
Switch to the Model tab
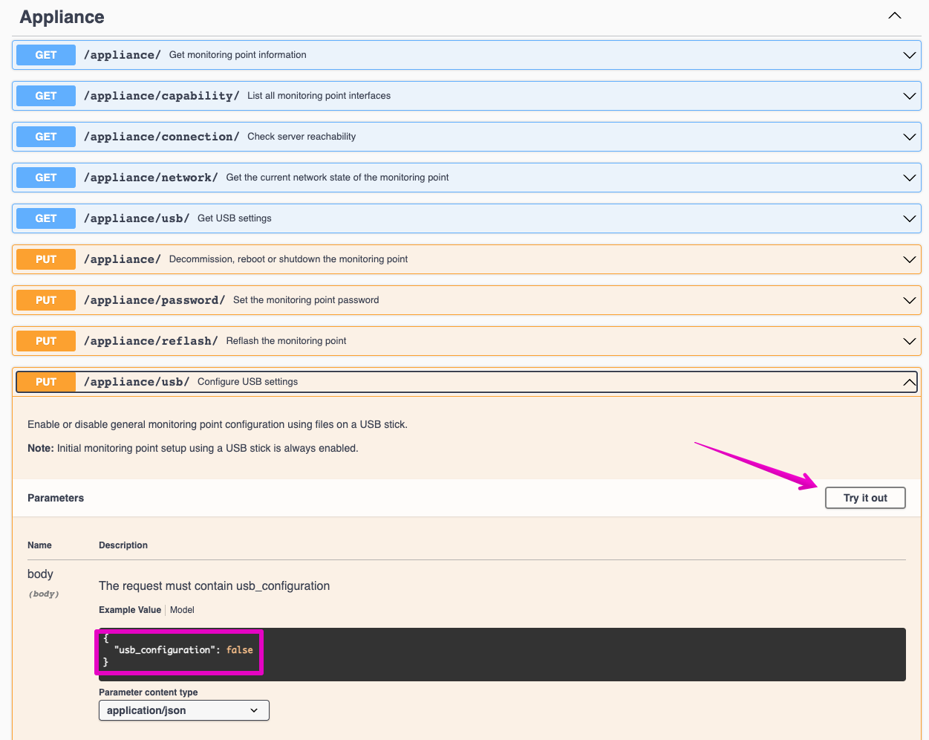point(182,610)
